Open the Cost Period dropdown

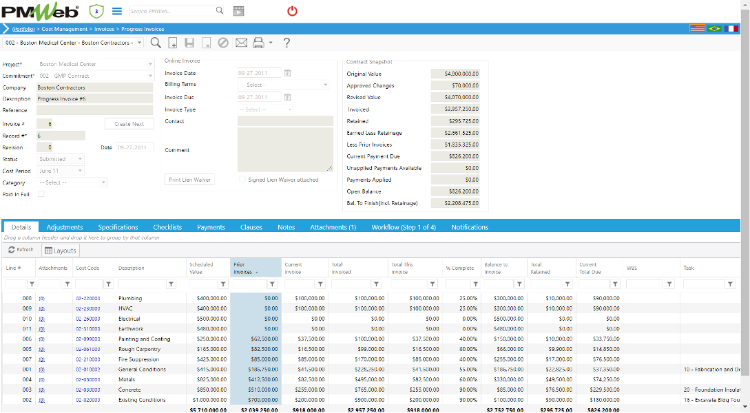click(80, 171)
